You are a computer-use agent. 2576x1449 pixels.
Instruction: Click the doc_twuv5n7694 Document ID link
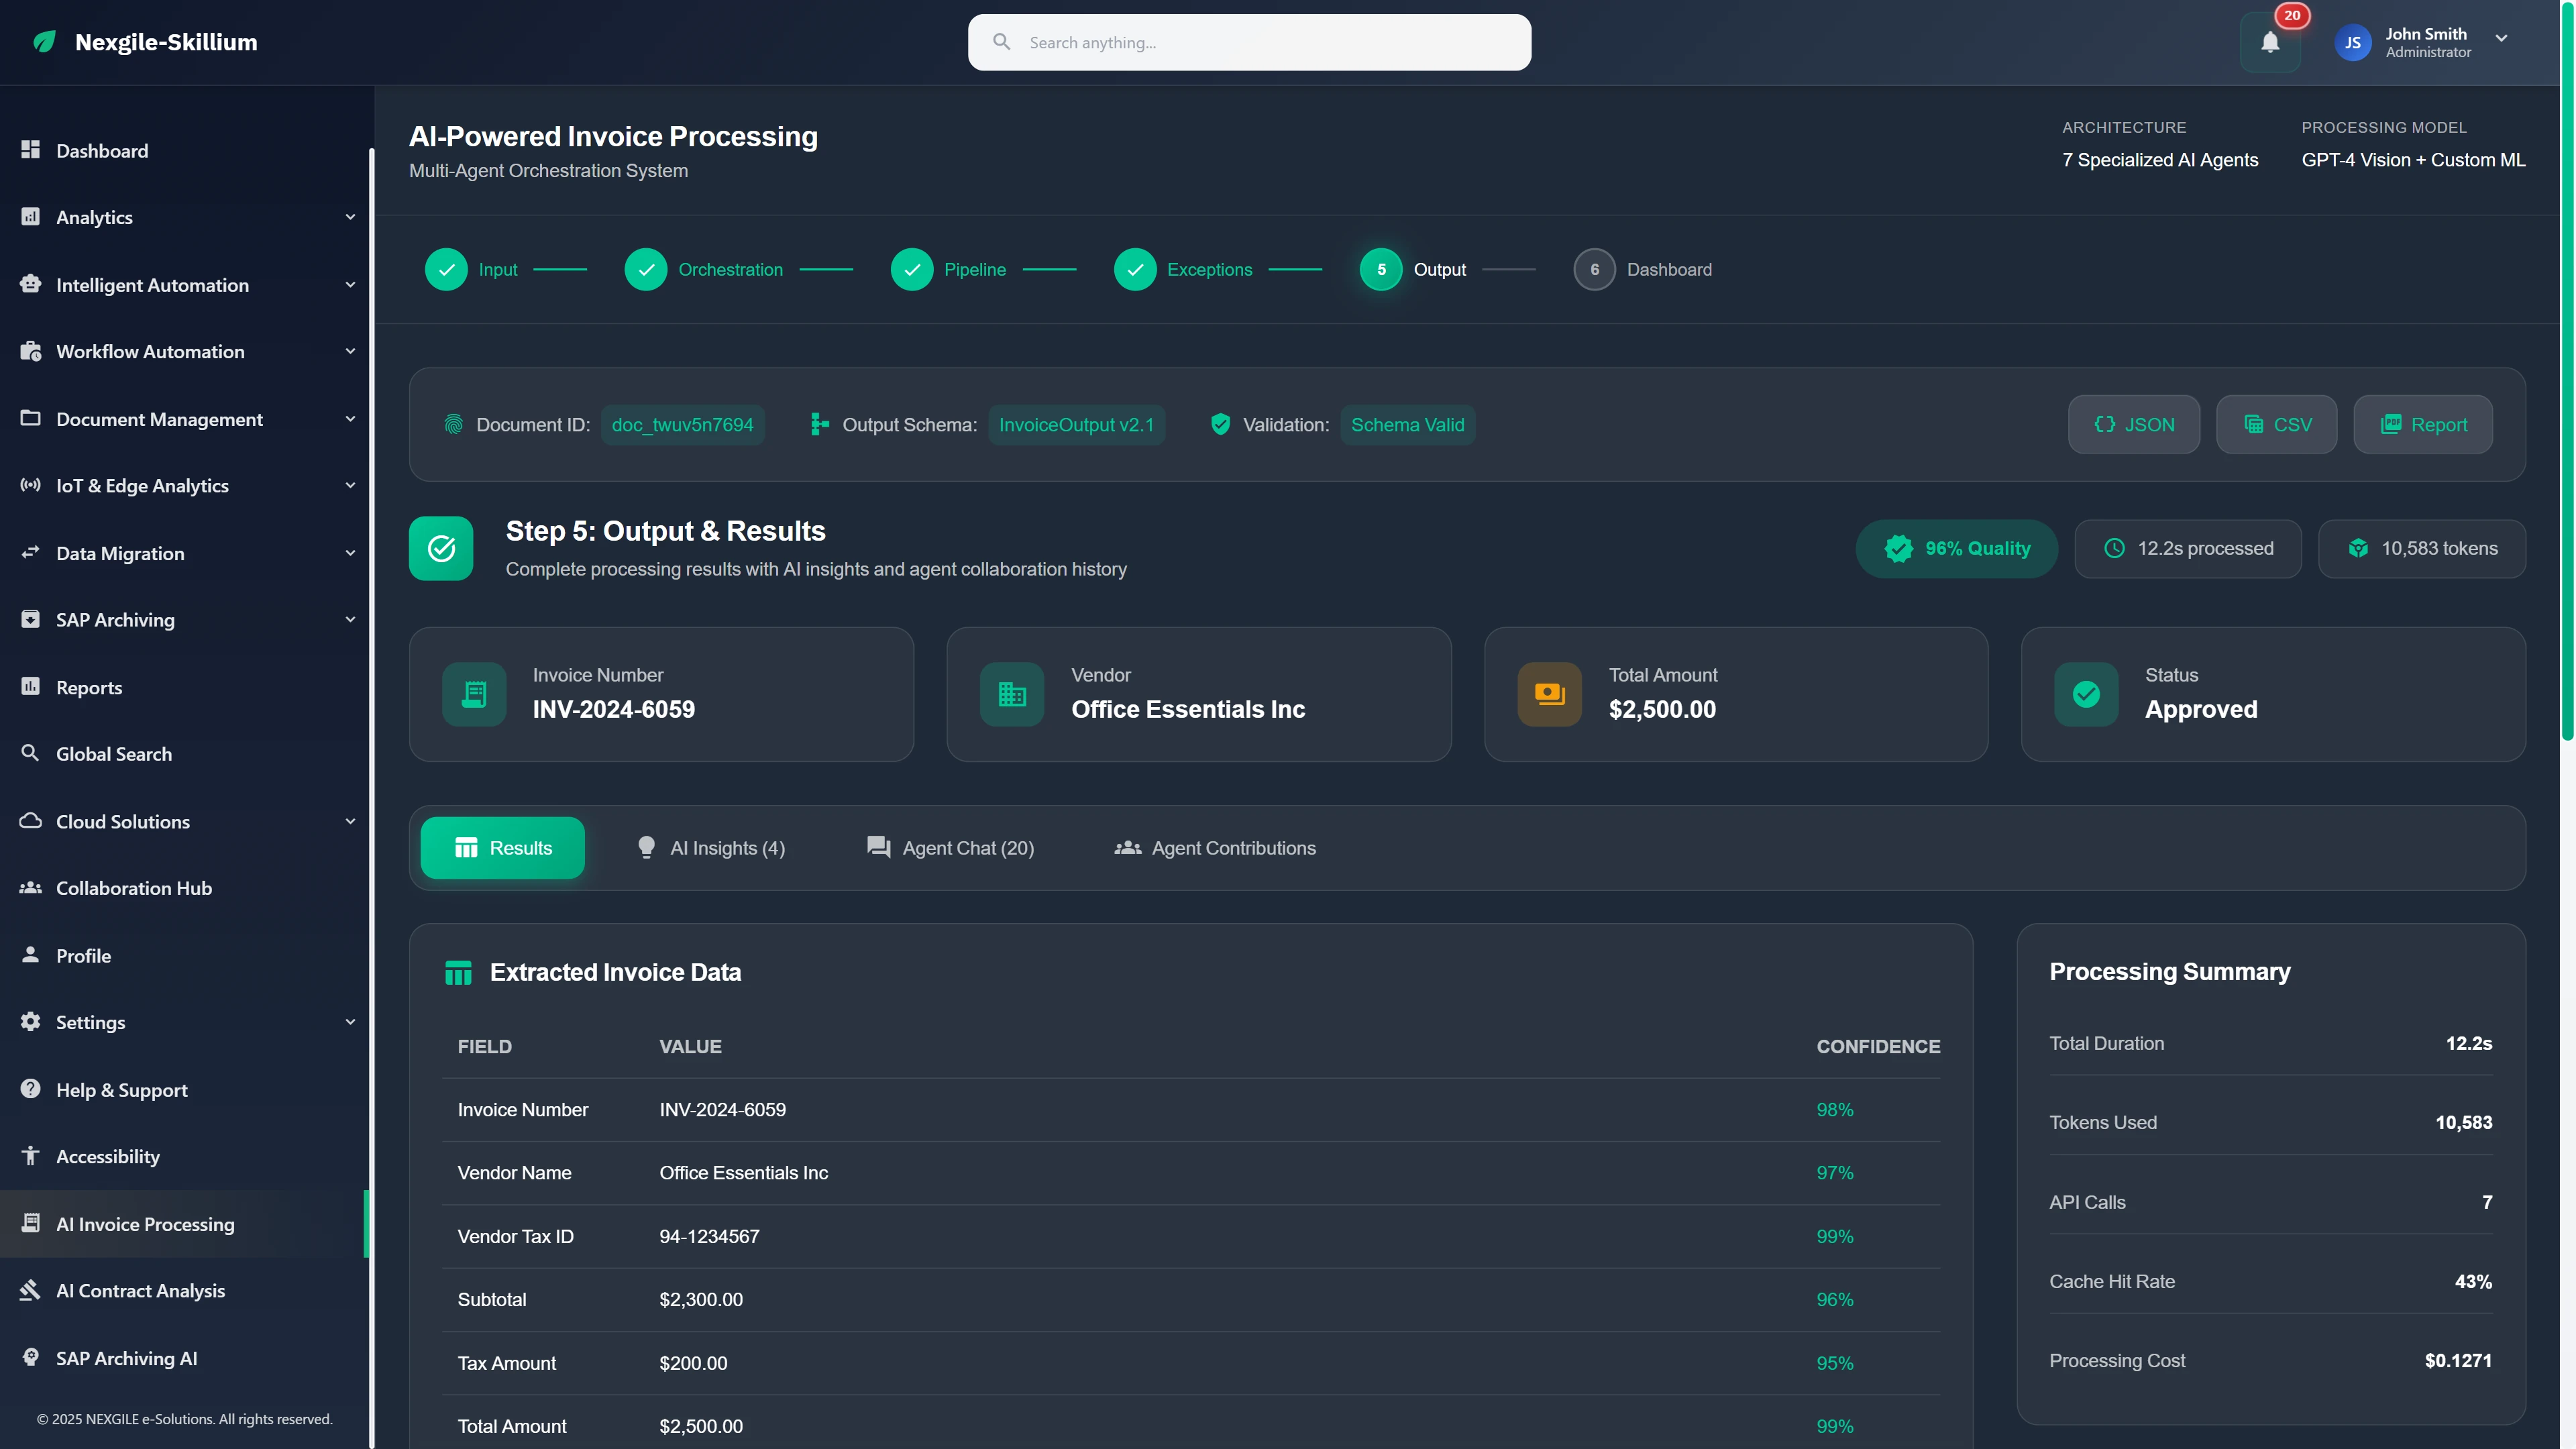point(683,424)
